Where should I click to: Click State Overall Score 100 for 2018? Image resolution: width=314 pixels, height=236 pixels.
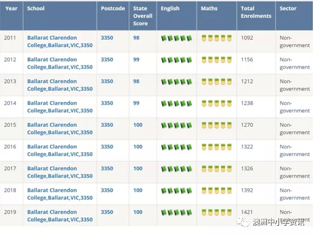click(x=138, y=190)
